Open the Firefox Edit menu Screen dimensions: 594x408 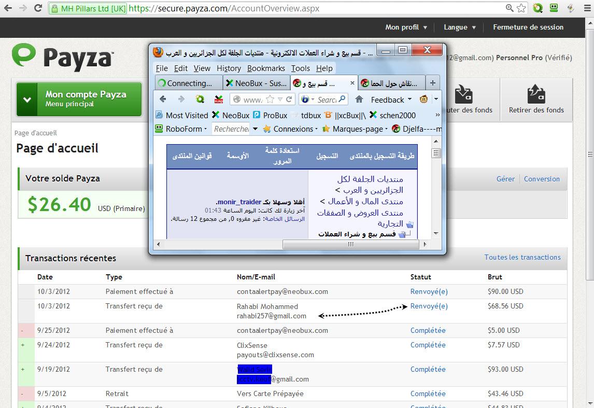click(181, 68)
